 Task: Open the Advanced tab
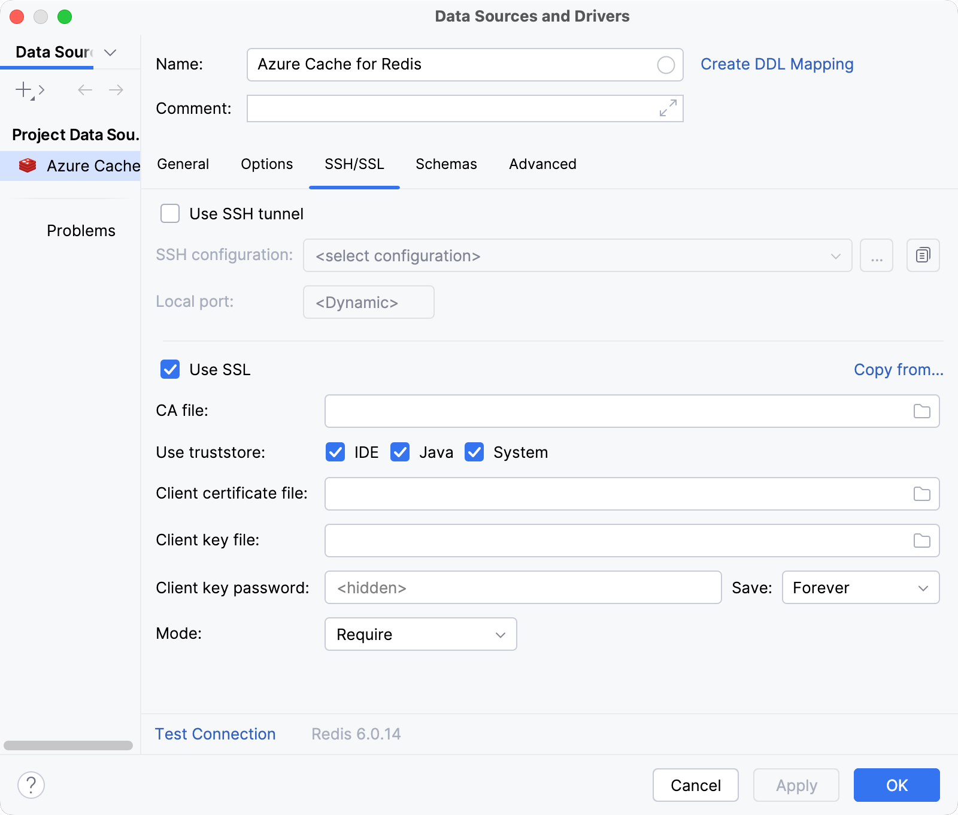click(x=542, y=164)
